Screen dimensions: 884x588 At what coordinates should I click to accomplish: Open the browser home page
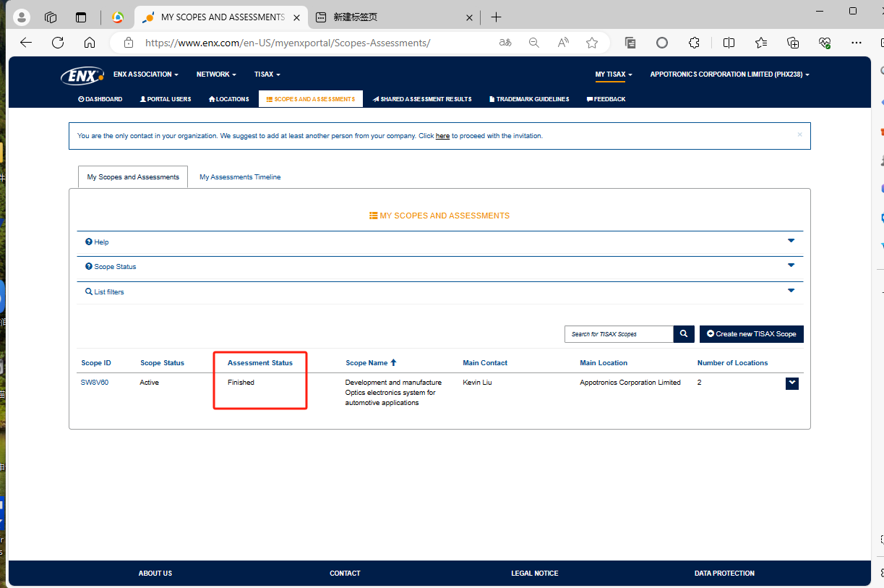pos(90,43)
